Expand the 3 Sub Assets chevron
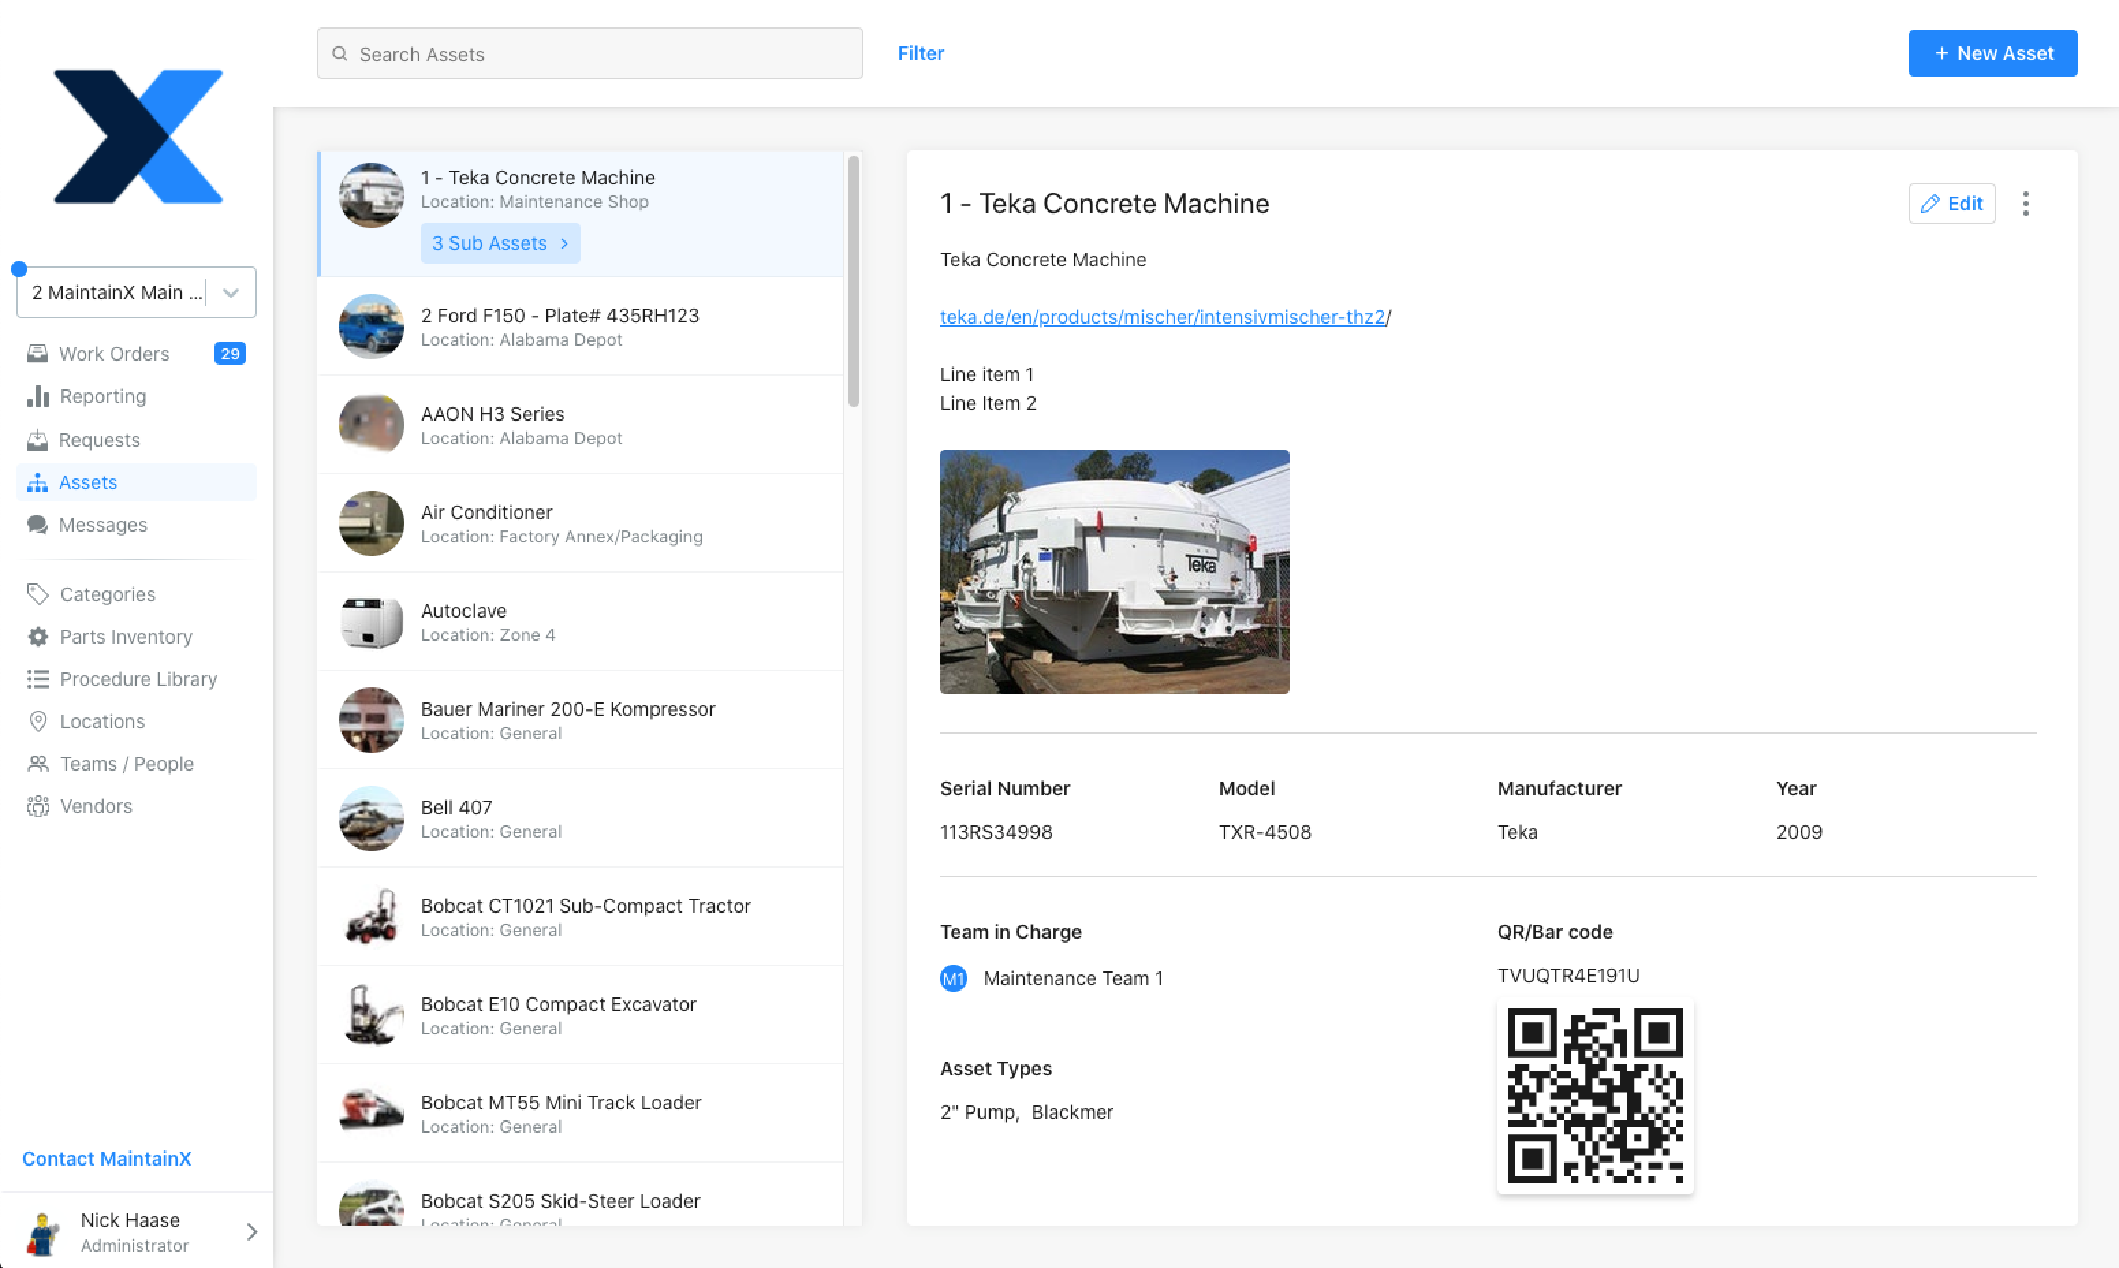The height and width of the screenshot is (1268, 2119). click(x=564, y=243)
